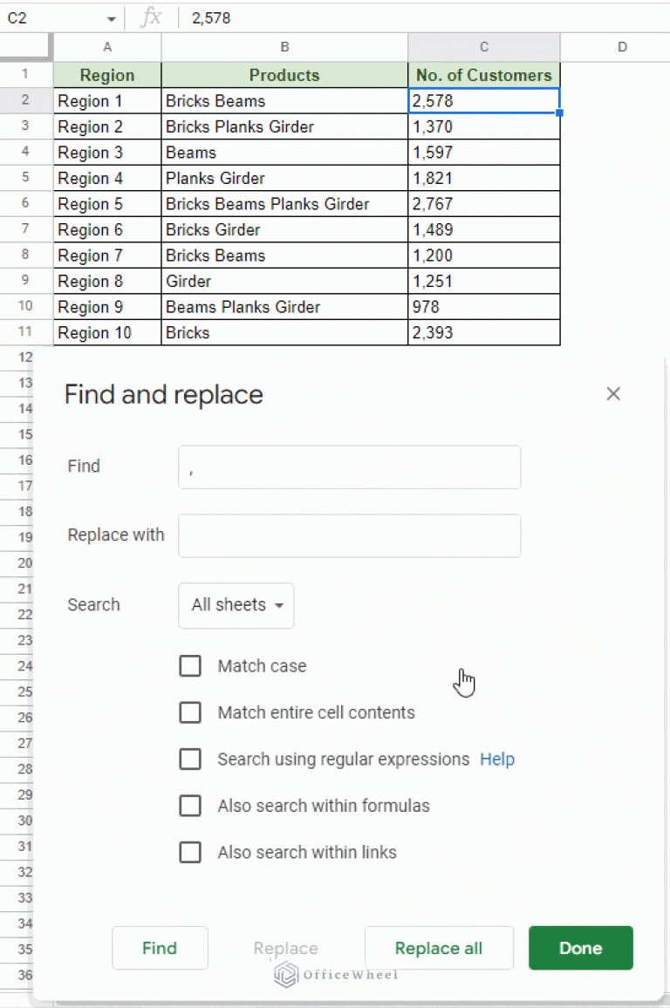Open the Help link for regular expressions

point(497,759)
